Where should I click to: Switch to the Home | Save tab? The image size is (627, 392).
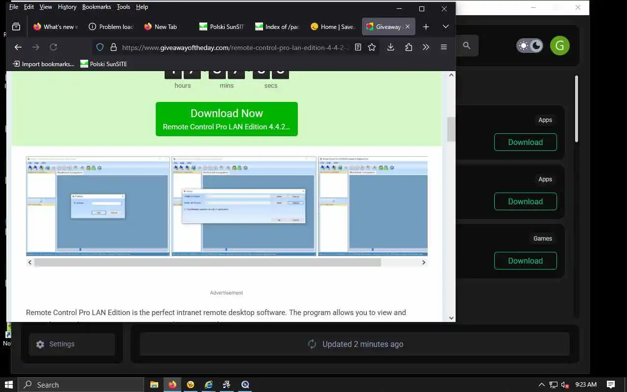(333, 27)
